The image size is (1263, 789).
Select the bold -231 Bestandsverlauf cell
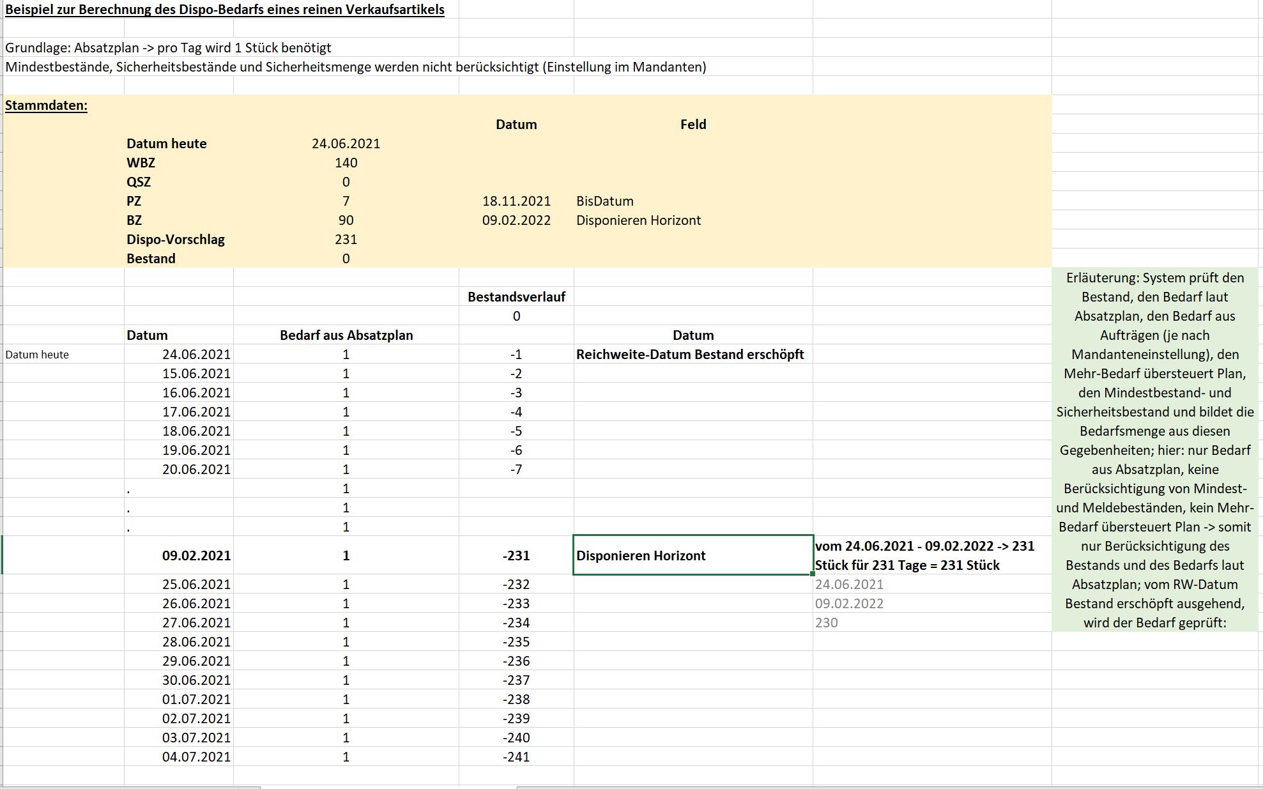click(x=516, y=555)
